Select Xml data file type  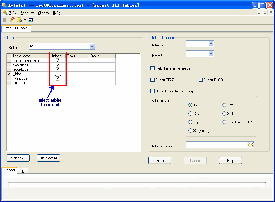coord(224,114)
